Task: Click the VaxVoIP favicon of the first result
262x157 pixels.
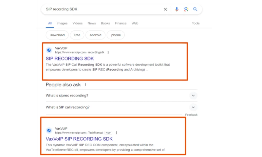Action: pyautogui.click(x=49, y=50)
